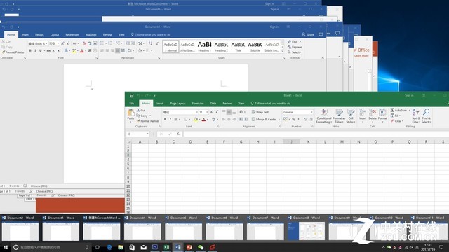Screen dimensions: 449x252
Task: Click the Select All corner in Excel's grid
Action: [129, 141]
